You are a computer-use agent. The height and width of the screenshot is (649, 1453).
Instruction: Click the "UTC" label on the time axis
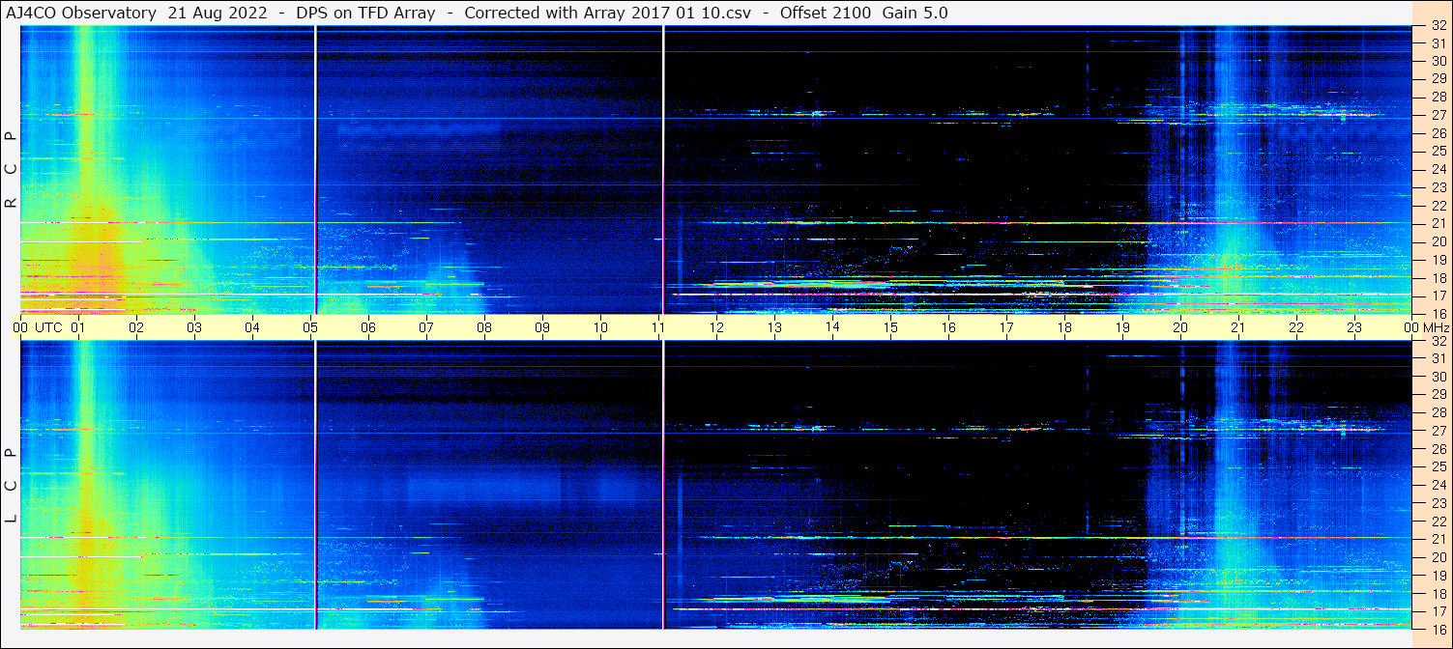click(48, 327)
